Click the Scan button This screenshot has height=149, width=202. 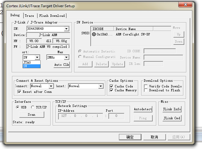click(32, 114)
